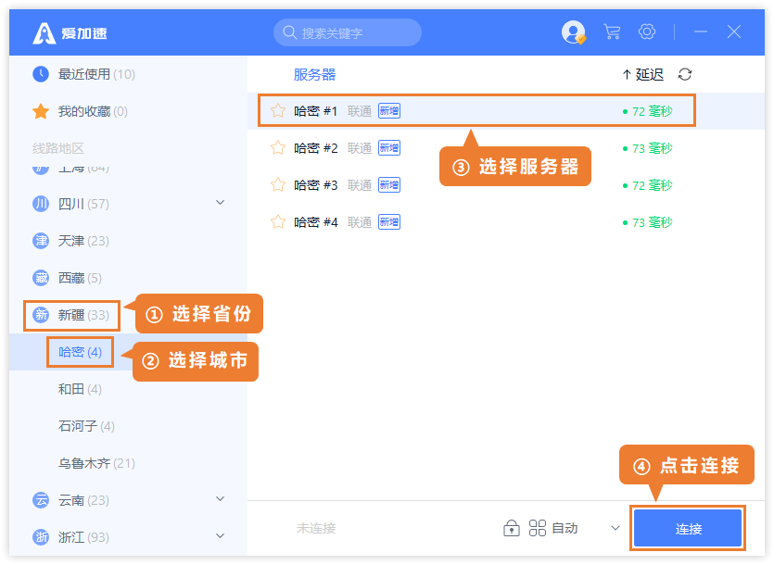
Task: Open the settings gear icon
Action: tap(647, 32)
